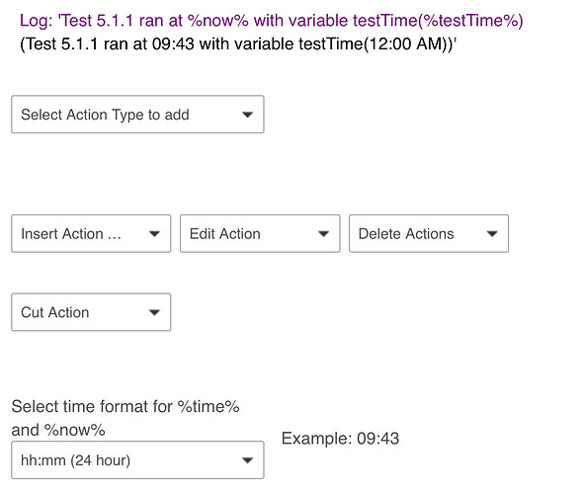Screen dimensions: 583x494
Task: Click the Delete Actions dropdown arrow icon
Action: (492, 234)
